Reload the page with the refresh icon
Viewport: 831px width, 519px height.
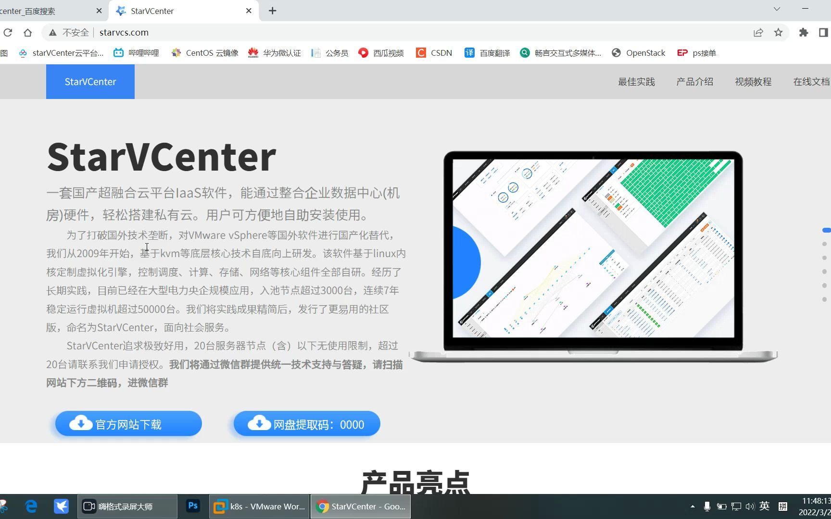(x=7, y=32)
